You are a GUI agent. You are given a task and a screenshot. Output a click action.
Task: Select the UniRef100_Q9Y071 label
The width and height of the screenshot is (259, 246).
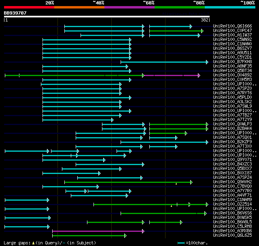(x=232, y=160)
